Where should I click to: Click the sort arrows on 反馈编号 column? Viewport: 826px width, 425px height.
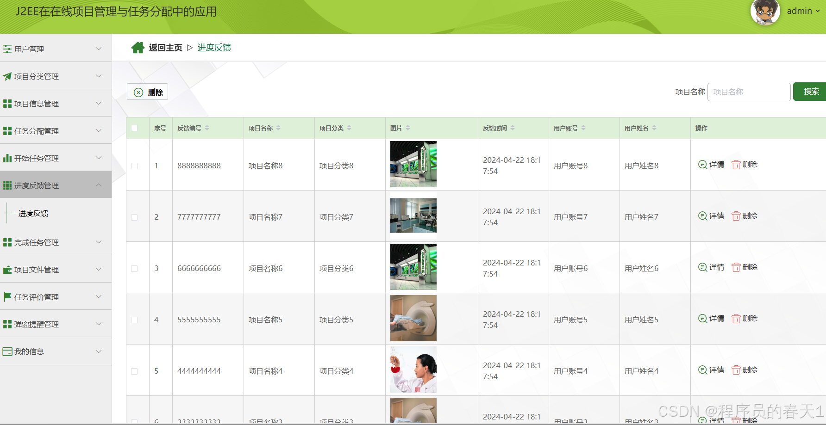click(x=207, y=128)
